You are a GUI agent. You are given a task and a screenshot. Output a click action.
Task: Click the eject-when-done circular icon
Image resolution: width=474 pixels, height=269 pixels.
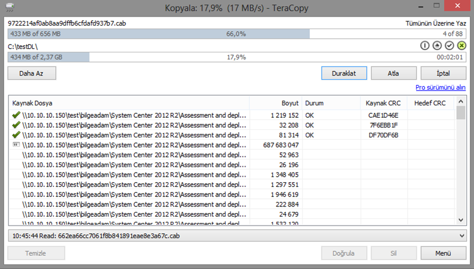point(437,45)
